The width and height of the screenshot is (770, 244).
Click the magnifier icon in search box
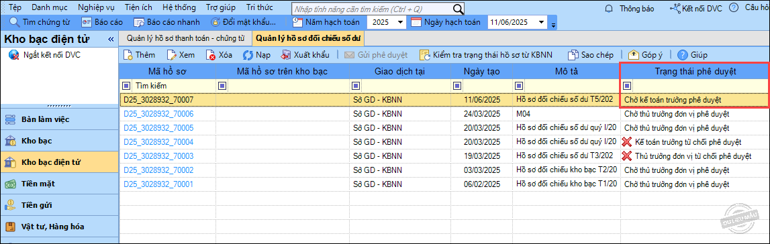(458, 9)
